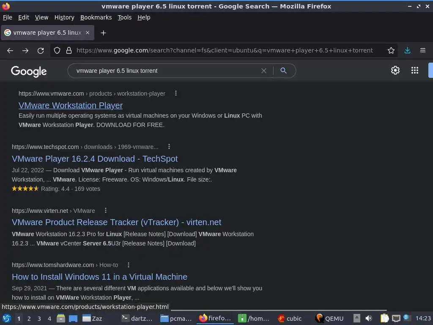Open the clipboard manager tray icon
This screenshot has height=325, width=433.
tap(384, 318)
